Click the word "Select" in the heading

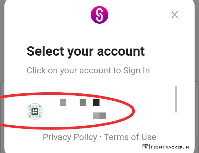tap(45, 51)
